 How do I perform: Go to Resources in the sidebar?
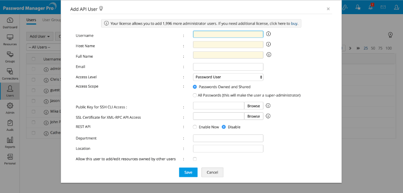point(10,40)
